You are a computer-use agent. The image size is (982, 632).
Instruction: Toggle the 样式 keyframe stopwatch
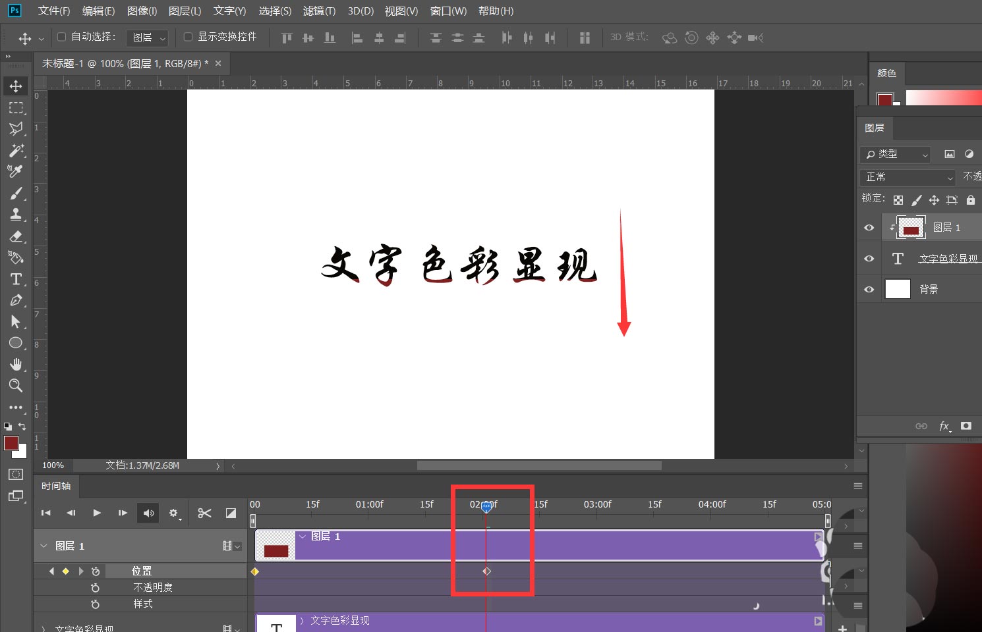pyautogui.click(x=96, y=604)
